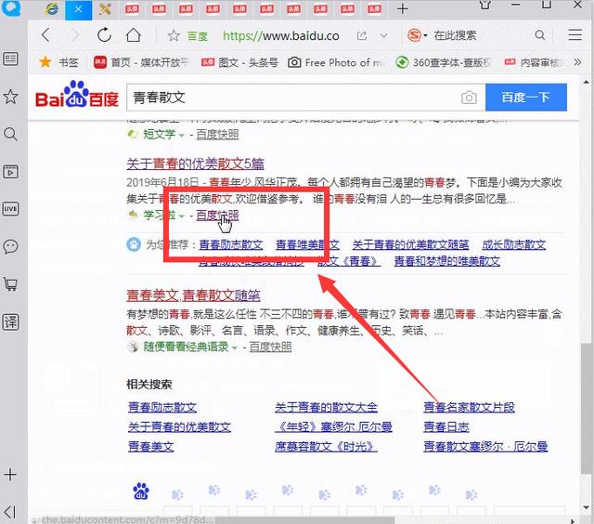Viewport: 594px width, 524px height.
Task: Open the browser hamburger menu
Action: [x=575, y=35]
